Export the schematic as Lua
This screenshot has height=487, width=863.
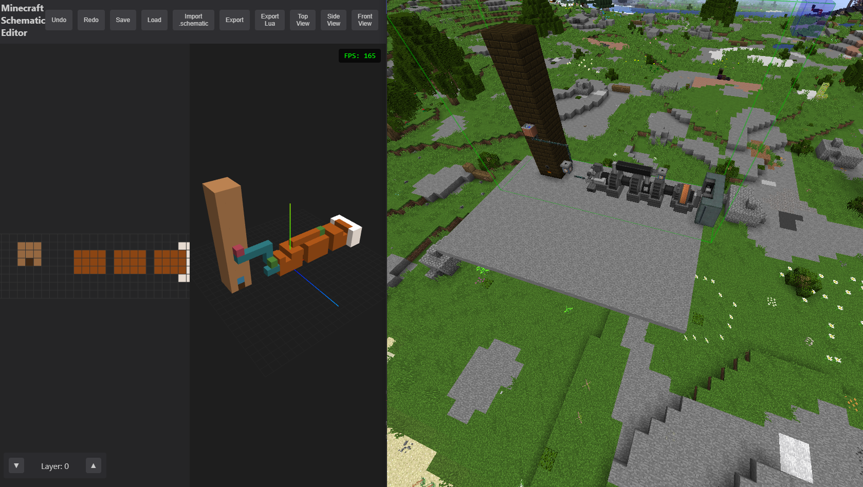coord(269,20)
